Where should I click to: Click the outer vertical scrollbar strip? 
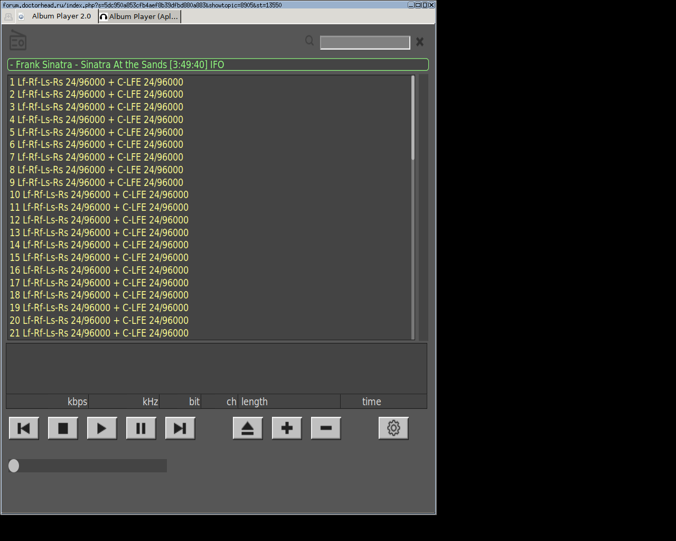[424, 208]
